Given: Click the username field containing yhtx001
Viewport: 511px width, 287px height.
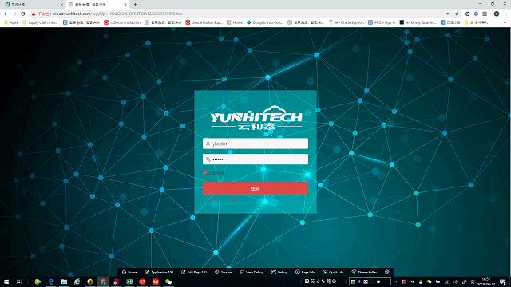Looking at the screenshot, I should point(255,143).
